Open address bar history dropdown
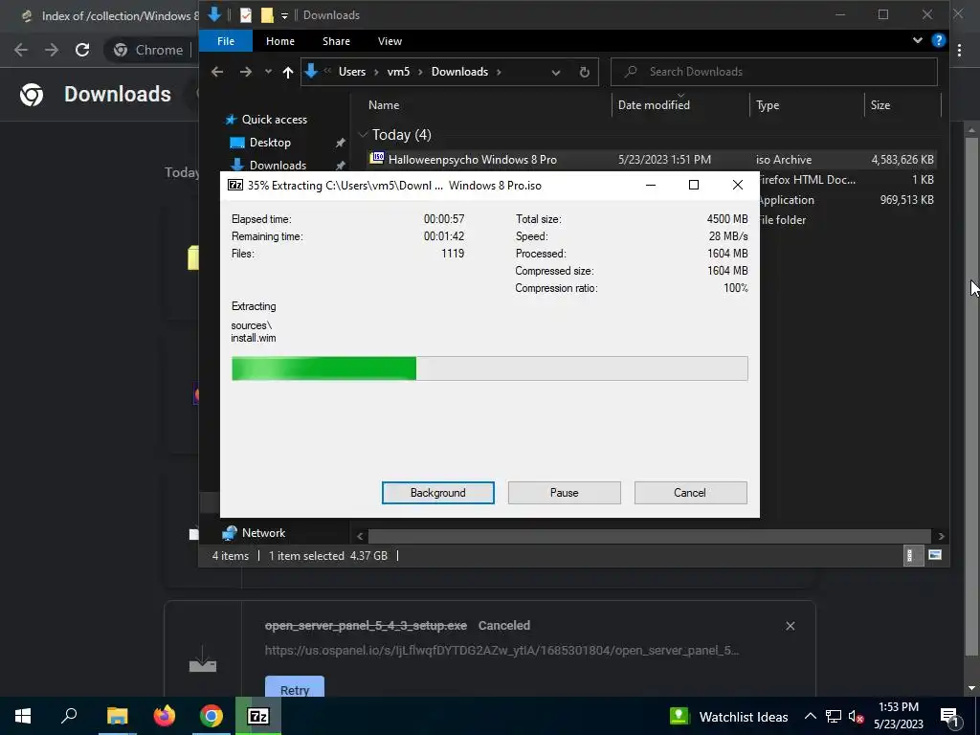This screenshot has width=980, height=735. (x=556, y=72)
